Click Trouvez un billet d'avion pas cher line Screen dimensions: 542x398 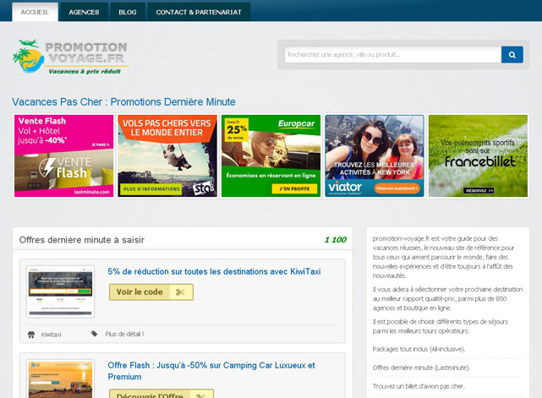point(419,386)
